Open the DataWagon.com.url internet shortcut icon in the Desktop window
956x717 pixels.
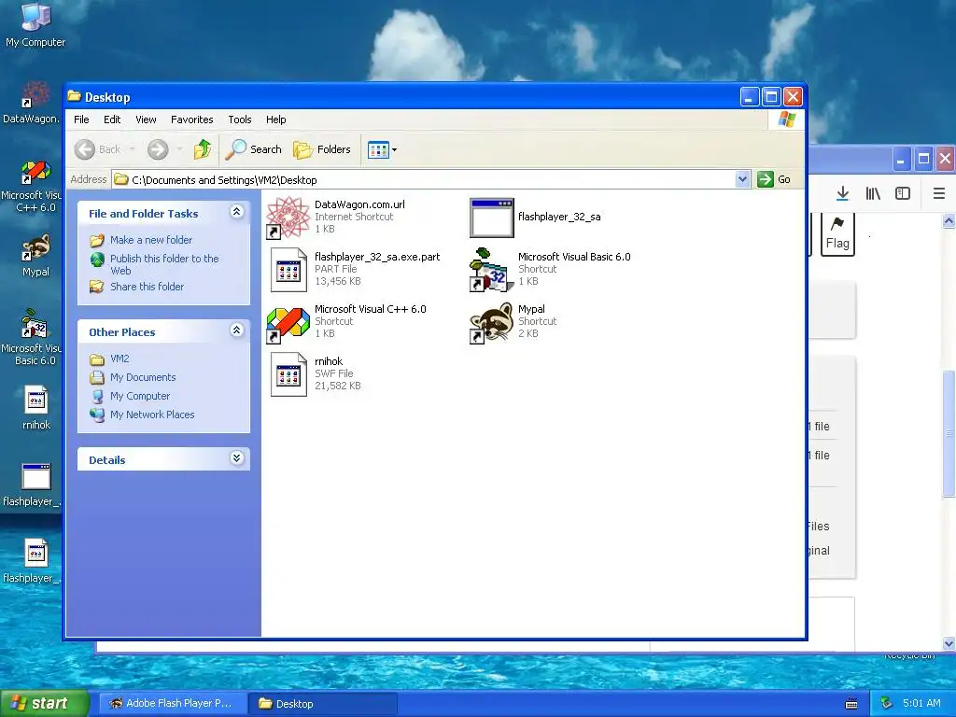pos(288,217)
